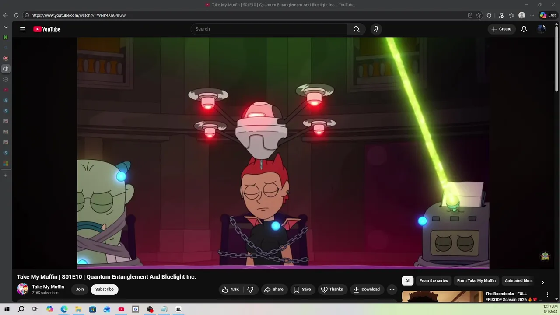Click the YouTube search field
The width and height of the screenshot is (560, 315).
(269, 29)
